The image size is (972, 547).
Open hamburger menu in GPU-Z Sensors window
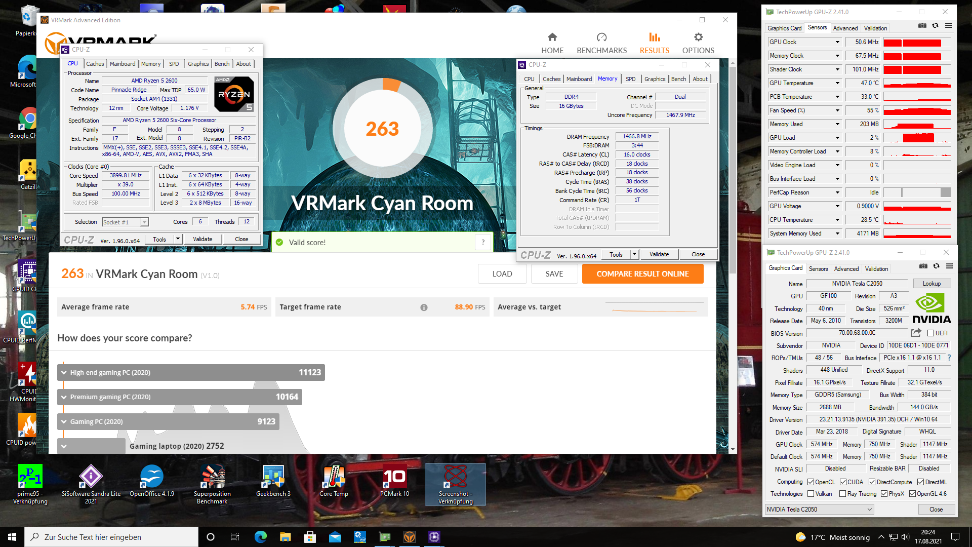pyautogui.click(x=948, y=25)
